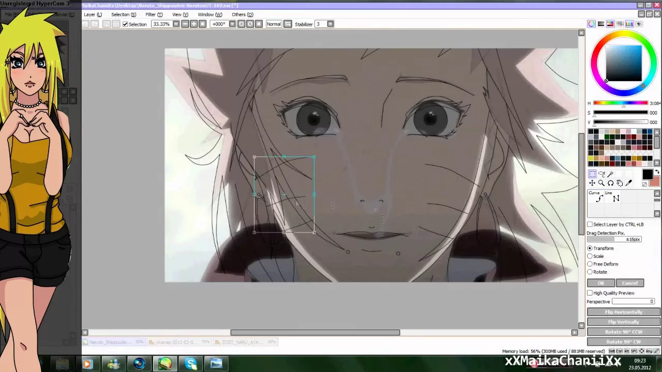
Task: Select the Lasso tool
Action: coord(601,174)
